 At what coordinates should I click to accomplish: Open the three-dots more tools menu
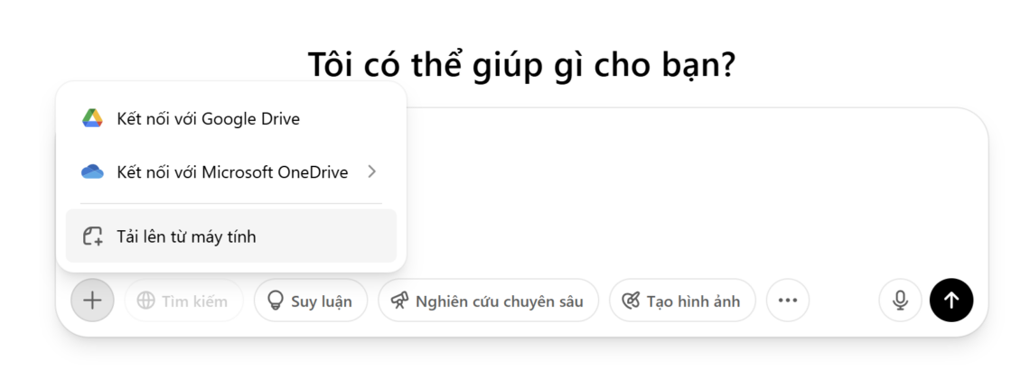click(788, 301)
